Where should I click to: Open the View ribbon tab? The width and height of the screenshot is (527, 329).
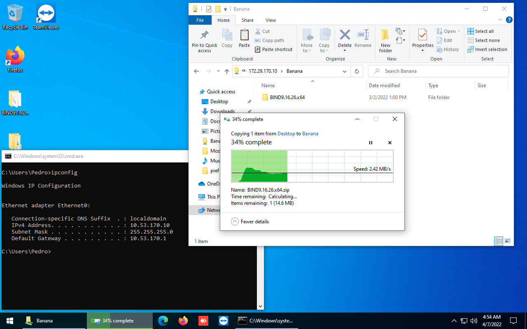270,20
